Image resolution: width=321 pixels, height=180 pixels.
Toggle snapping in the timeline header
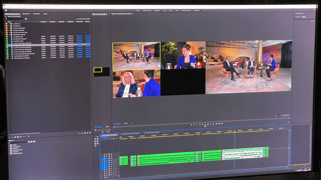pos(105,139)
